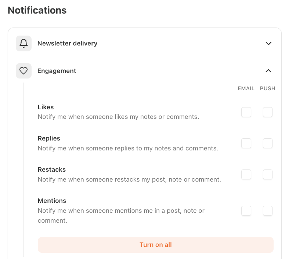Click the Engagement section title
The width and height of the screenshot is (296, 259).
(x=57, y=71)
